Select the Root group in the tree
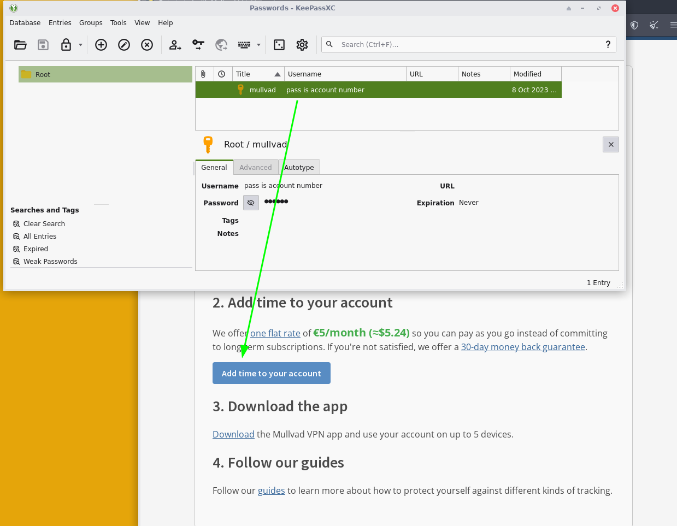Viewport: 677px width, 526px height. [x=105, y=74]
